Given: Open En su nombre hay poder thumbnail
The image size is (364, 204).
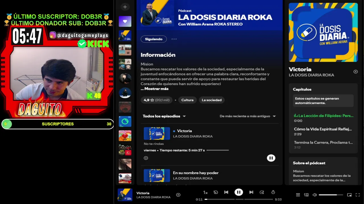Looking at the screenshot, I should (157, 175).
